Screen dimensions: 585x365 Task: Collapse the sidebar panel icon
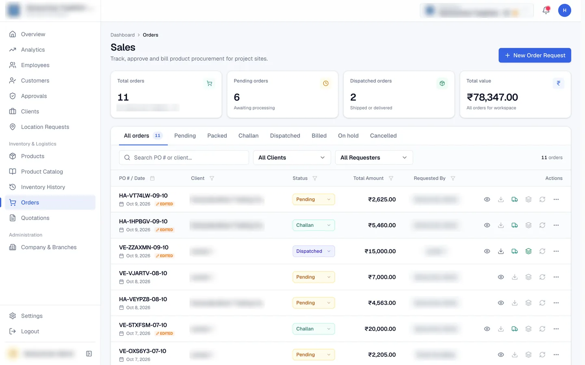click(x=89, y=354)
